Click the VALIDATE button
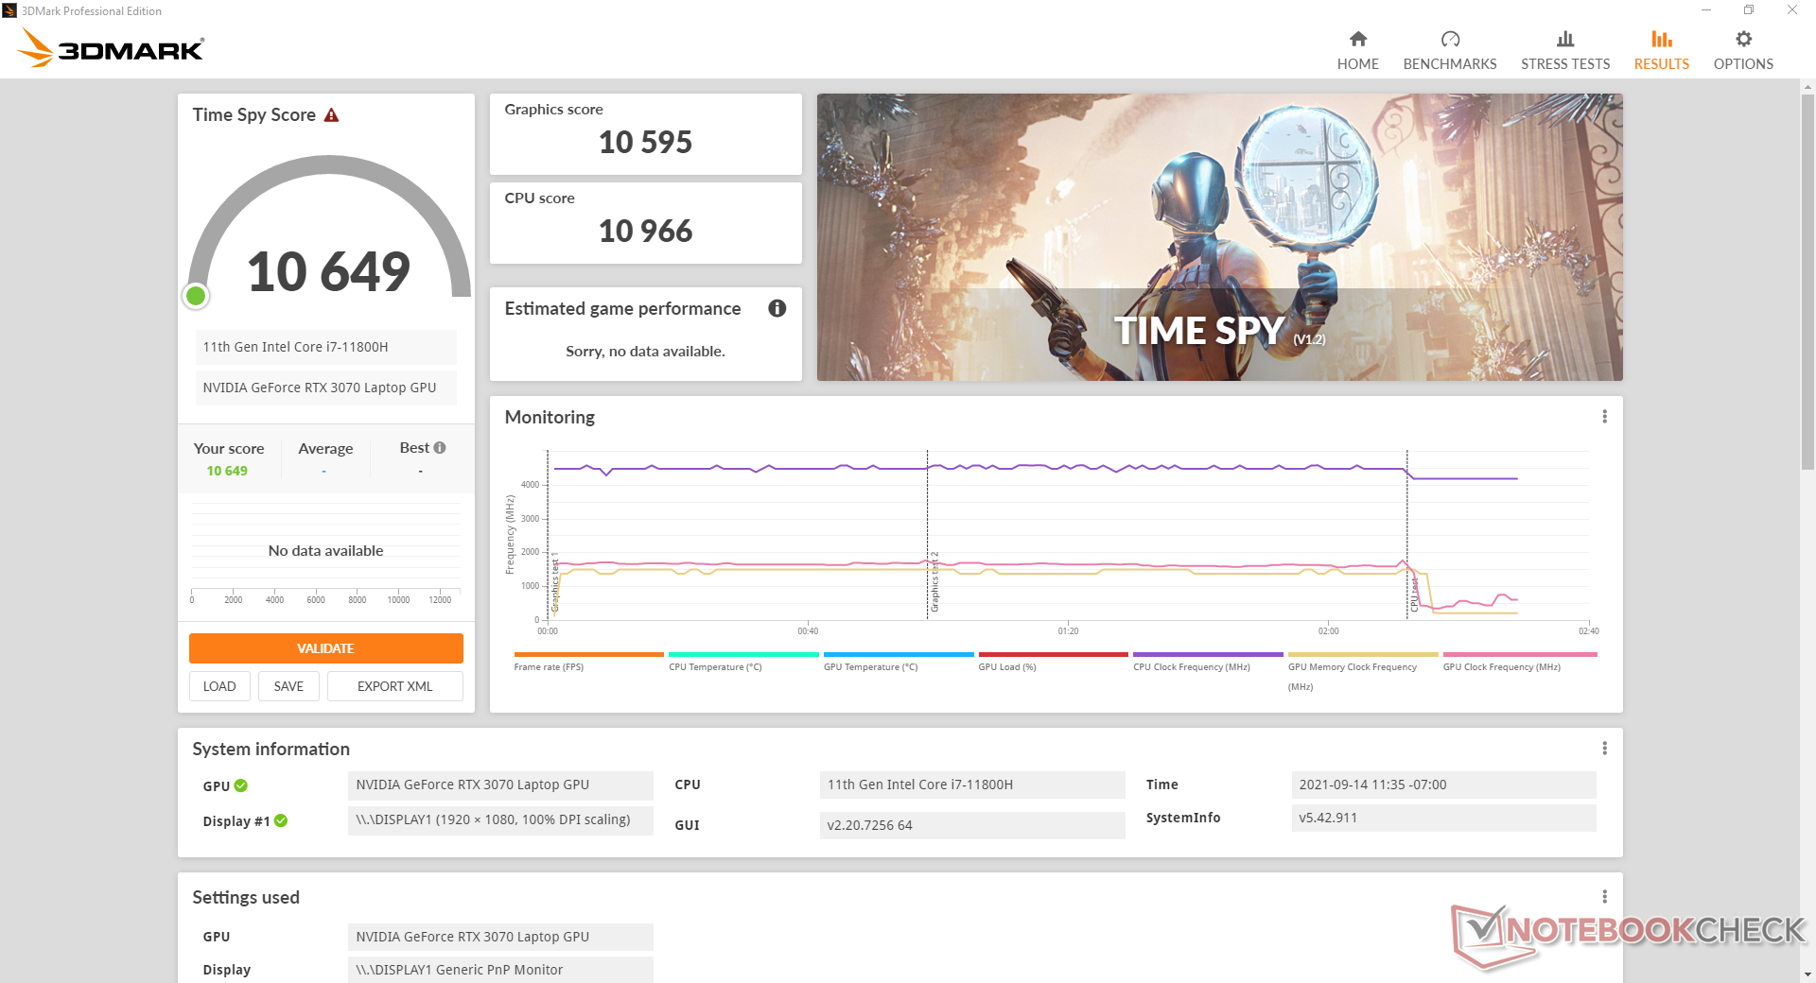Image resolution: width=1816 pixels, height=983 pixels. coord(326,648)
